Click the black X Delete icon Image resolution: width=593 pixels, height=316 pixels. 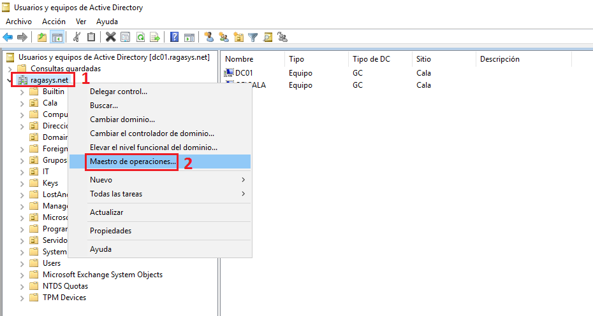point(110,37)
